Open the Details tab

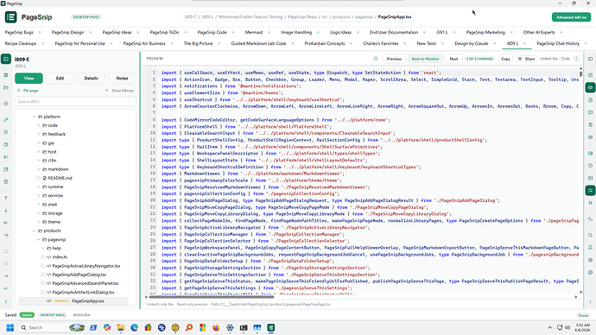92,79
